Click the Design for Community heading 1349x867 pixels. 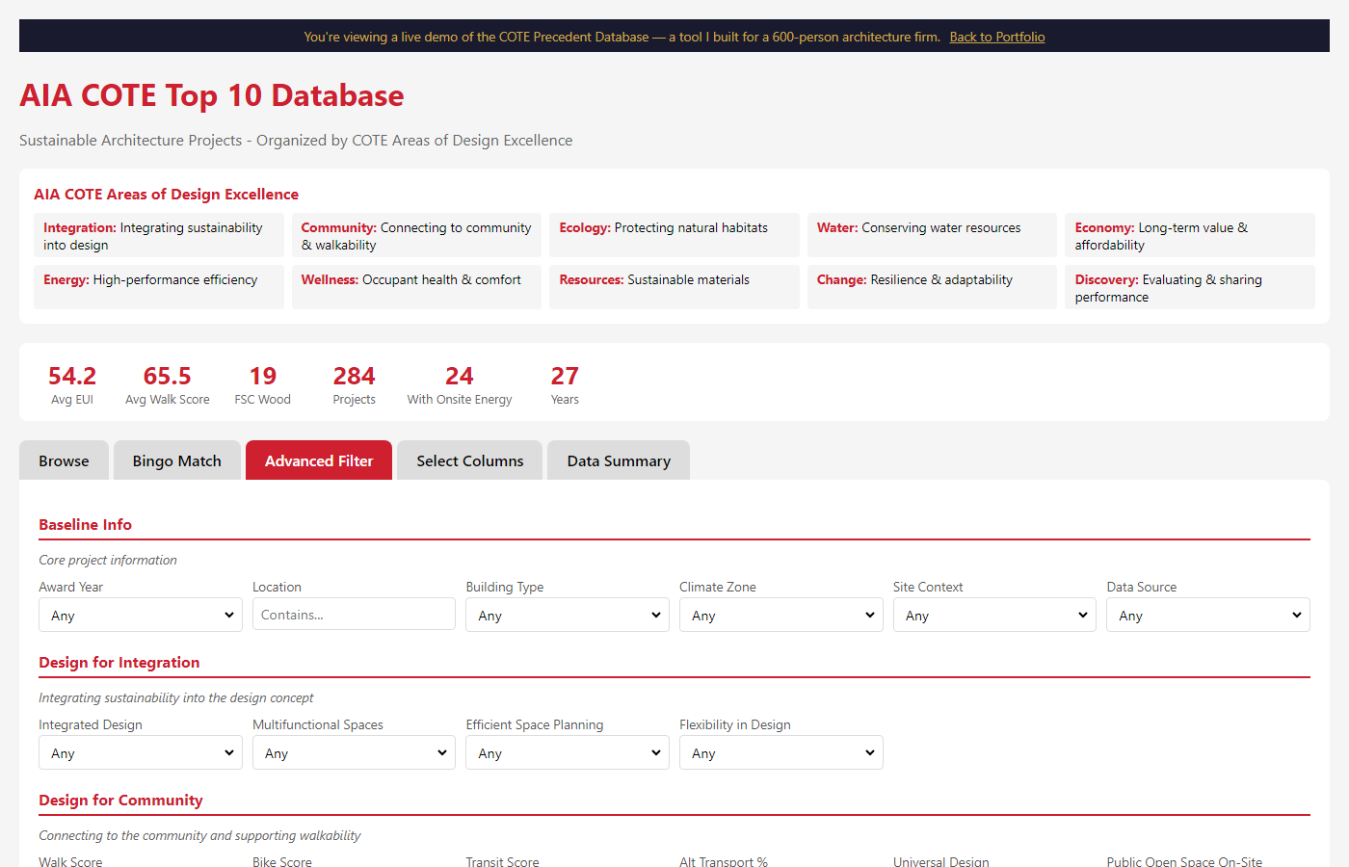[120, 800]
